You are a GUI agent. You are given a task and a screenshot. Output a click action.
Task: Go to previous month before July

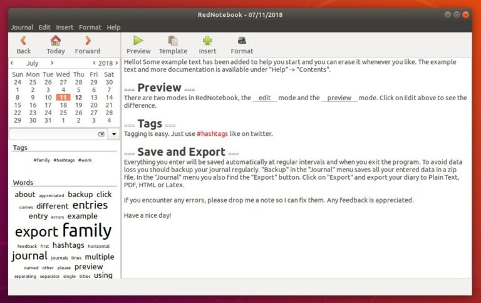(x=12, y=63)
